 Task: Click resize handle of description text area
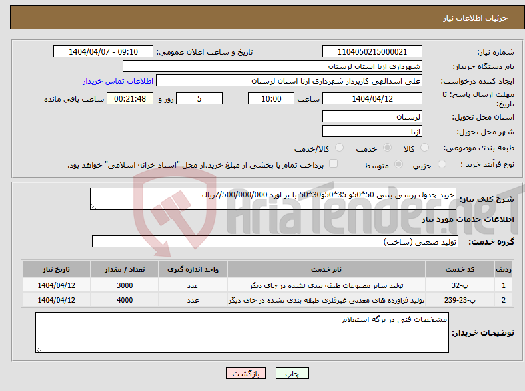93,207
